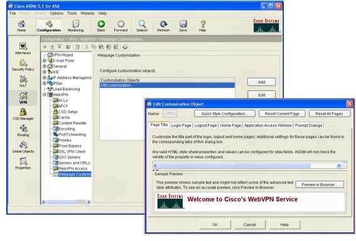Open Security Policy section

pyautogui.click(x=23, y=65)
